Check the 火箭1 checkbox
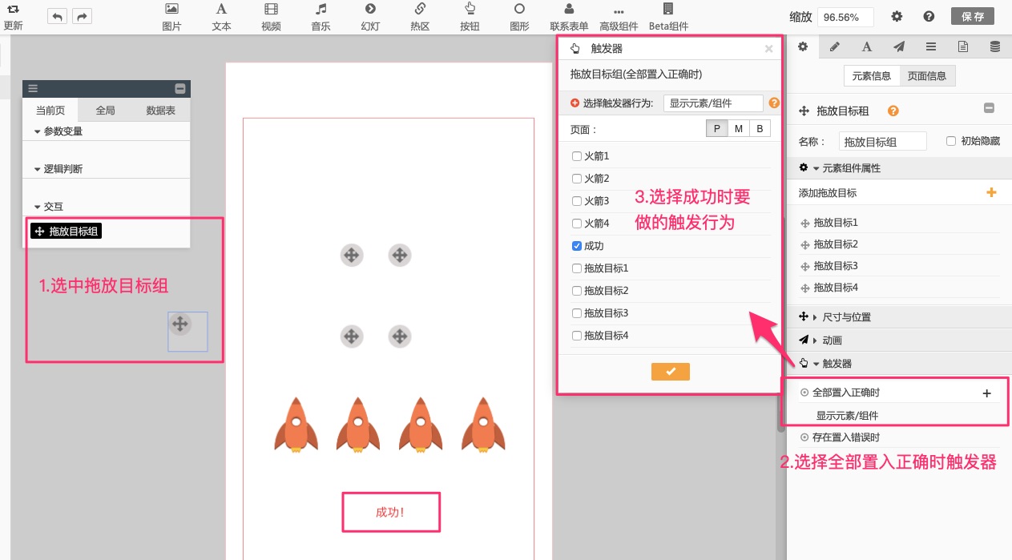This screenshot has height=560, width=1012. click(577, 156)
